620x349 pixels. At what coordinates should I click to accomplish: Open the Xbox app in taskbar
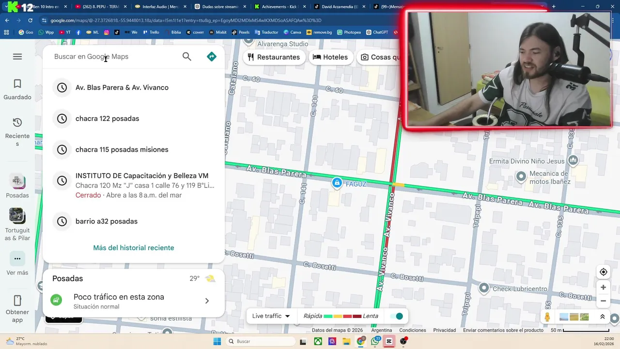point(317,341)
